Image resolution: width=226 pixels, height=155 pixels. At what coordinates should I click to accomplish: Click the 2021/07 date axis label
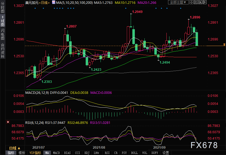(38, 148)
